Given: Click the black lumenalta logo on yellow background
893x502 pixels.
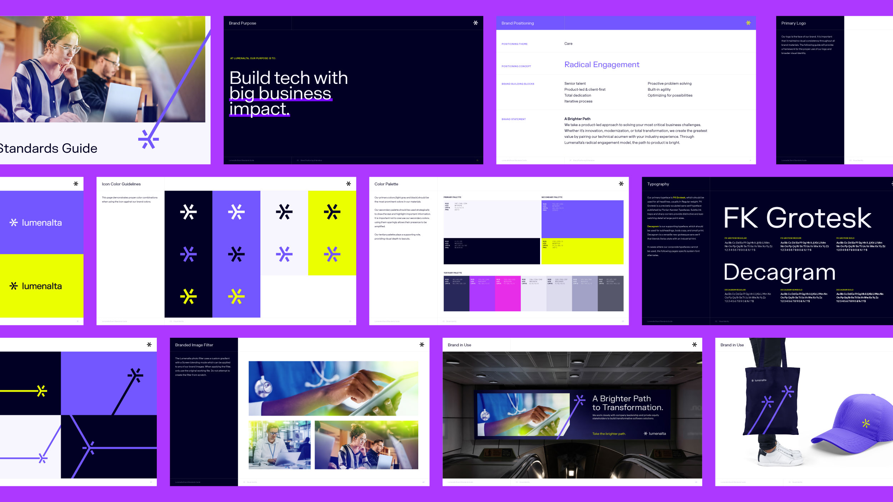Looking at the screenshot, I should coord(36,286).
